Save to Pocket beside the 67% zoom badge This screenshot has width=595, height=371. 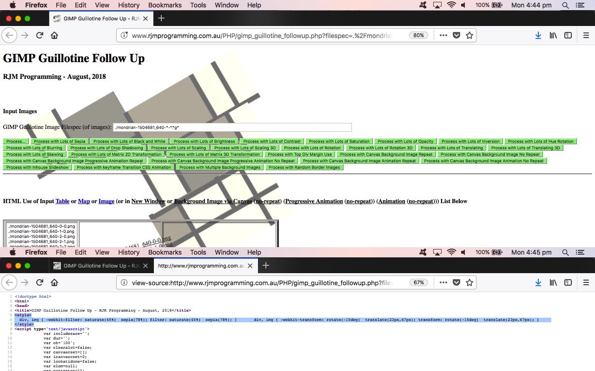456,282
